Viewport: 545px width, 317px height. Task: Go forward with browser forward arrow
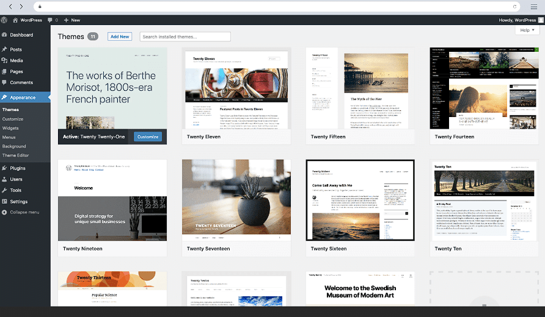coord(21,6)
